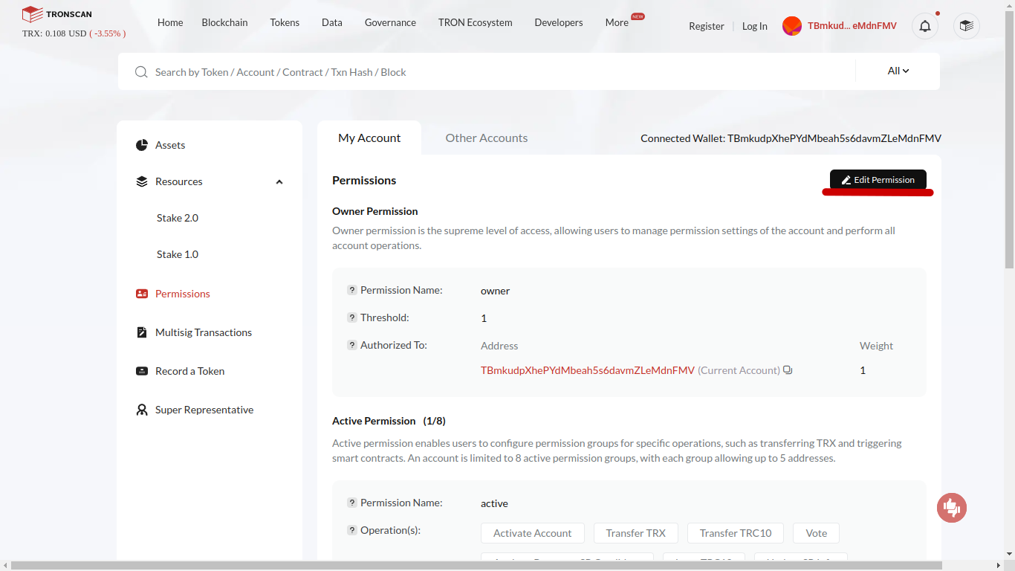The height and width of the screenshot is (571, 1015).
Task: Click the Permissions ID card icon
Action: pyautogui.click(x=142, y=294)
